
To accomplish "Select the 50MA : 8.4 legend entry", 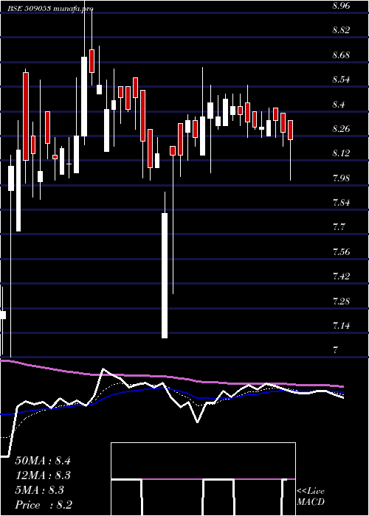I will pyautogui.click(x=43, y=461).
